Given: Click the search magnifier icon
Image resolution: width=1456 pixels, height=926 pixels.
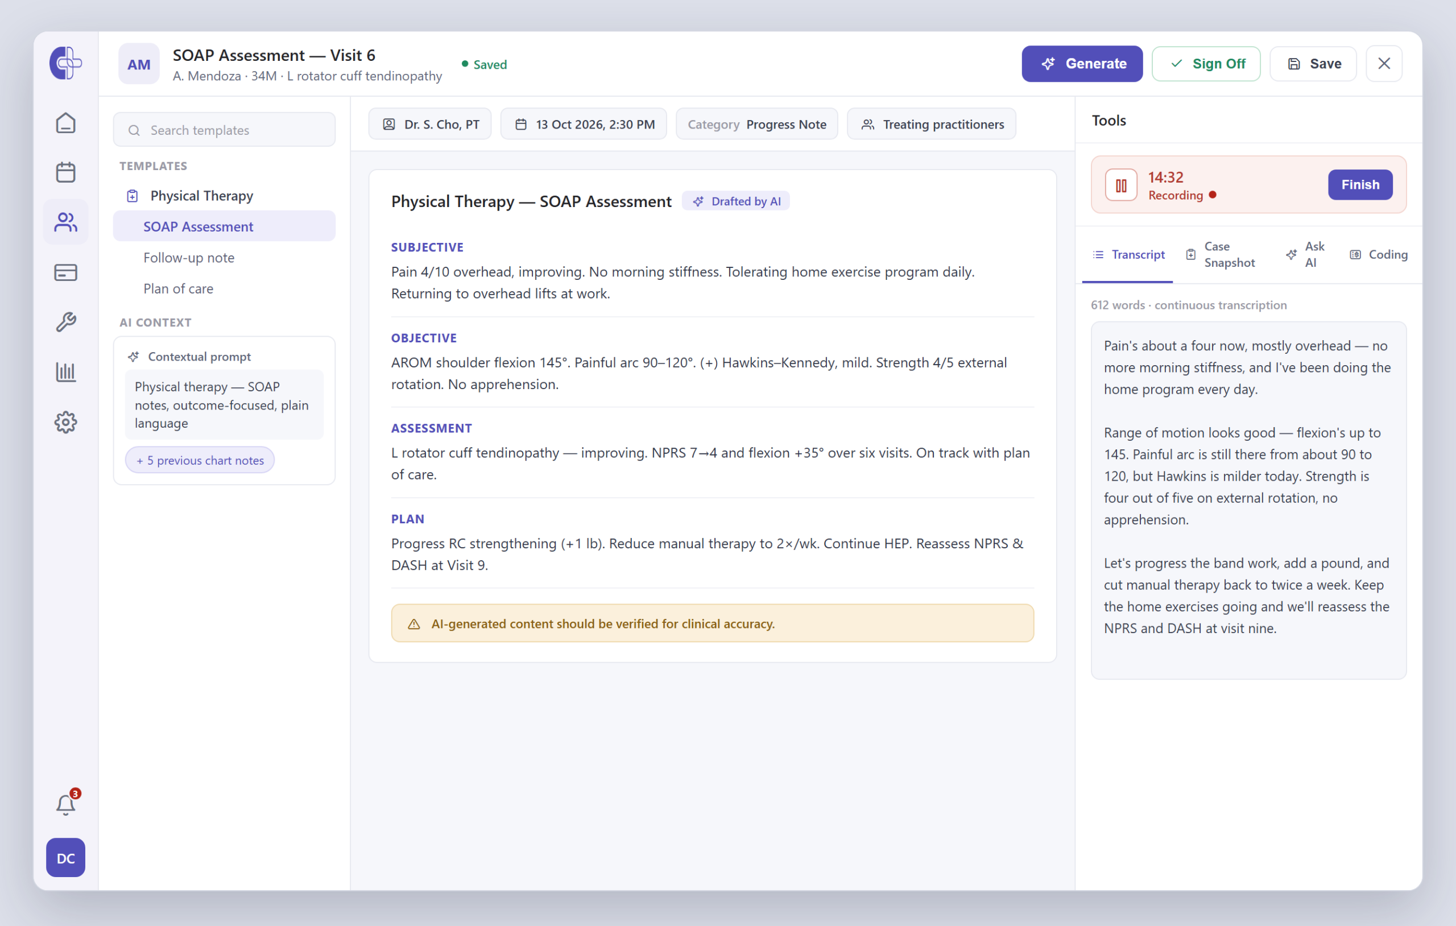Looking at the screenshot, I should pos(134,131).
